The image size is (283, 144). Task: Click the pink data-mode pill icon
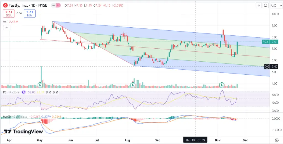click(58, 6)
